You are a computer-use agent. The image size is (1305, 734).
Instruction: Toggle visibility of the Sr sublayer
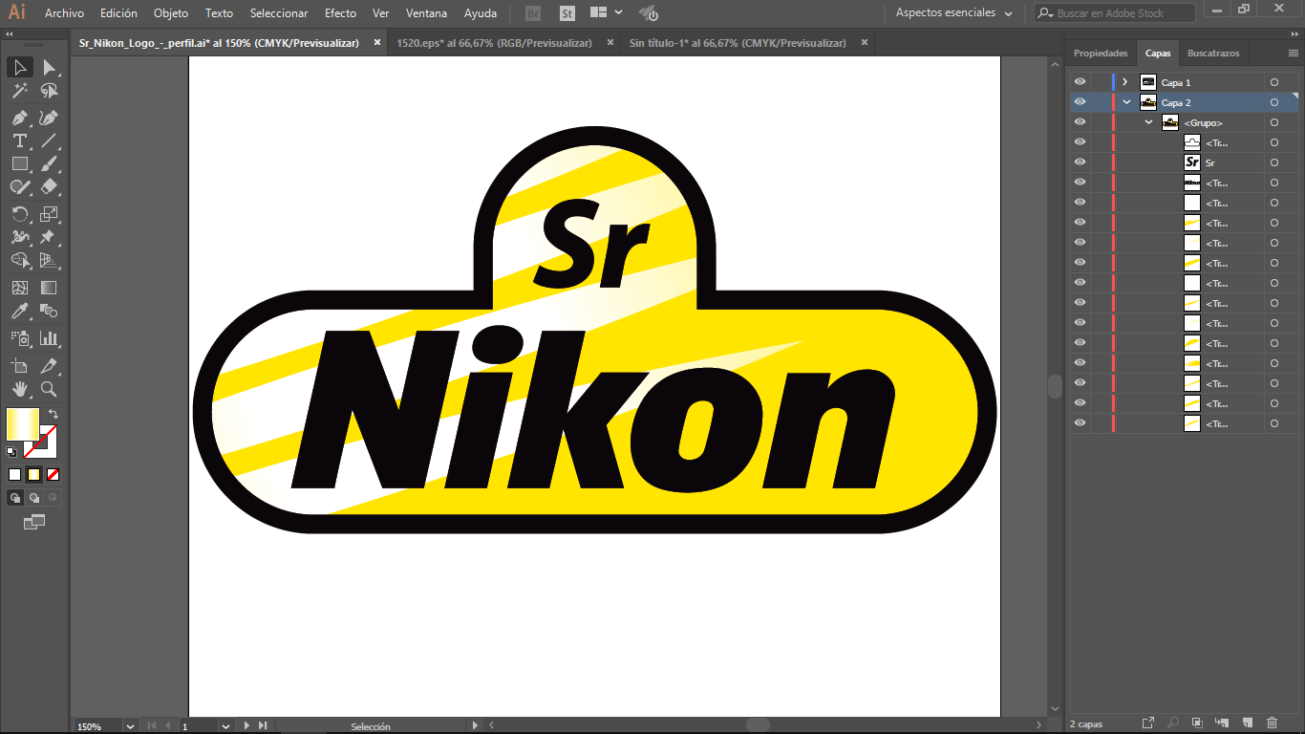(x=1080, y=162)
